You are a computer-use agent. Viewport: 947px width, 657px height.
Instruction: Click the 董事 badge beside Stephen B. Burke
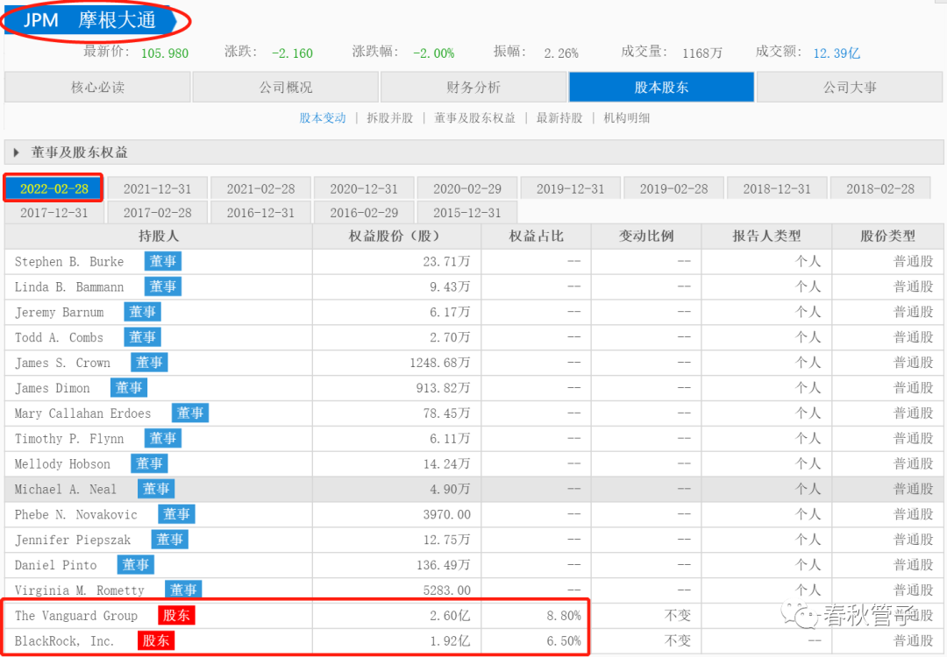(x=163, y=261)
